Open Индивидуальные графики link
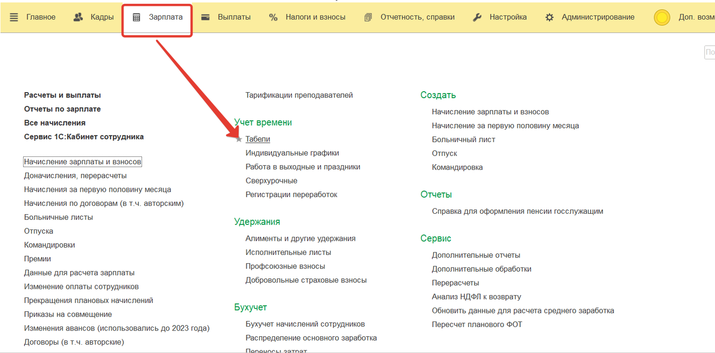Viewport: 715px width, 353px height. point(292,153)
